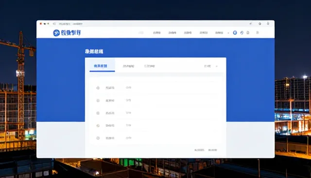Open the third dark navigation item in the header
The width and height of the screenshot is (311, 178).
(x=188, y=33)
